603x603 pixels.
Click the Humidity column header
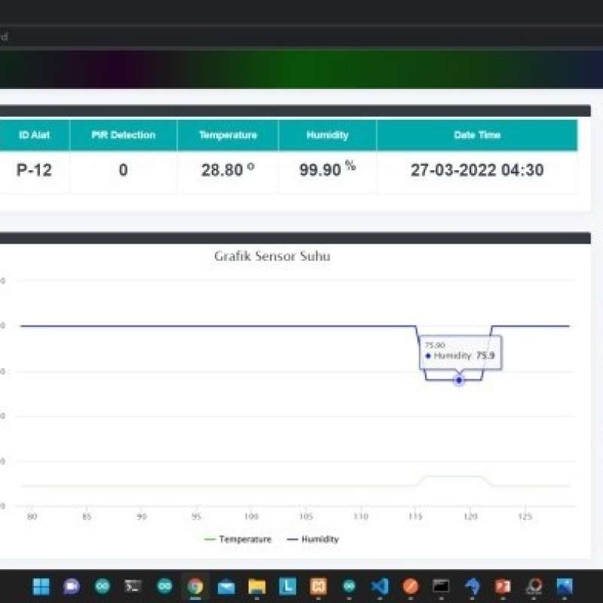tap(327, 135)
